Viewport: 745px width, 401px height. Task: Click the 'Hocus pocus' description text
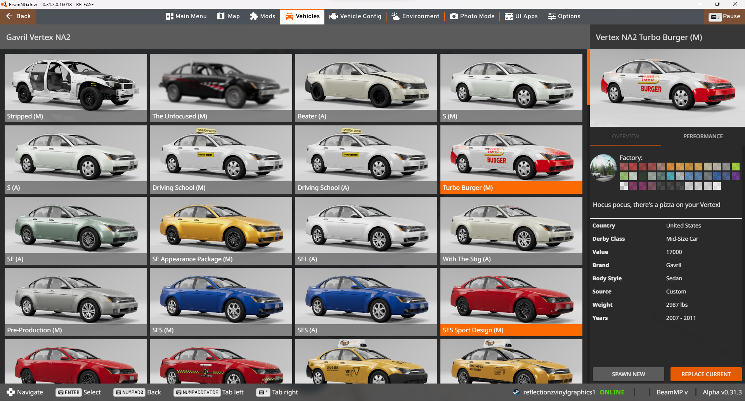657,205
